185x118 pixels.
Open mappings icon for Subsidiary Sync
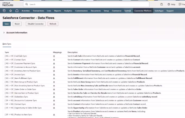coord(54,97)
